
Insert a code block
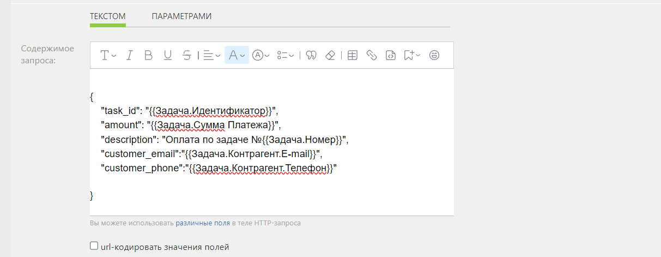click(x=390, y=55)
